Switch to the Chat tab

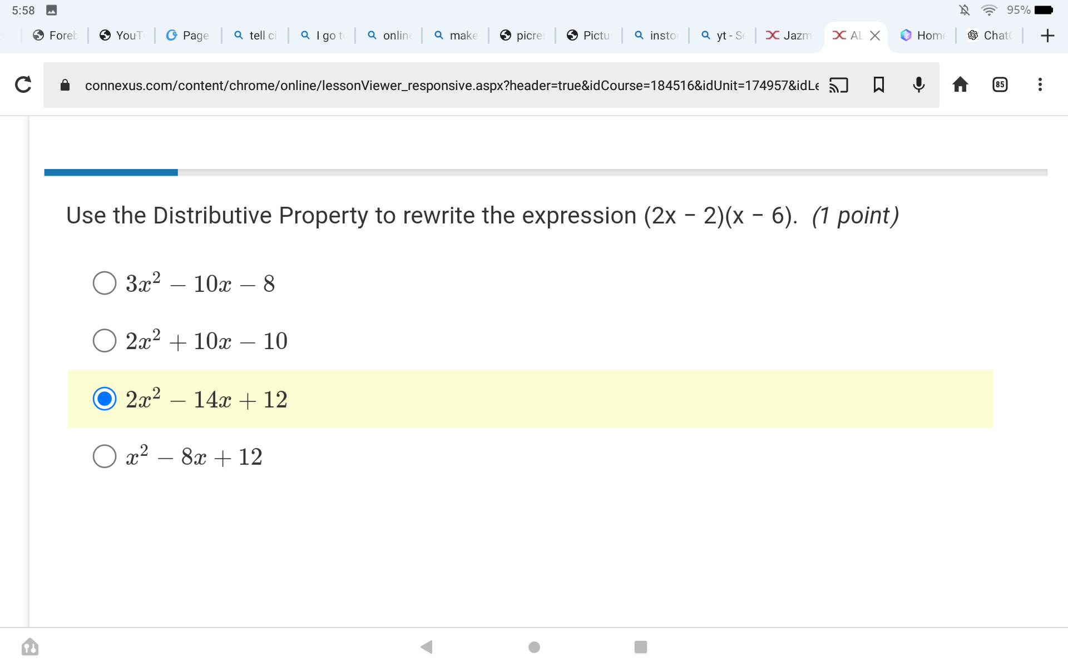coord(989,36)
